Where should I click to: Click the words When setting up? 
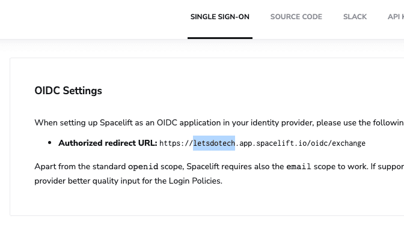(x=64, y=123)
